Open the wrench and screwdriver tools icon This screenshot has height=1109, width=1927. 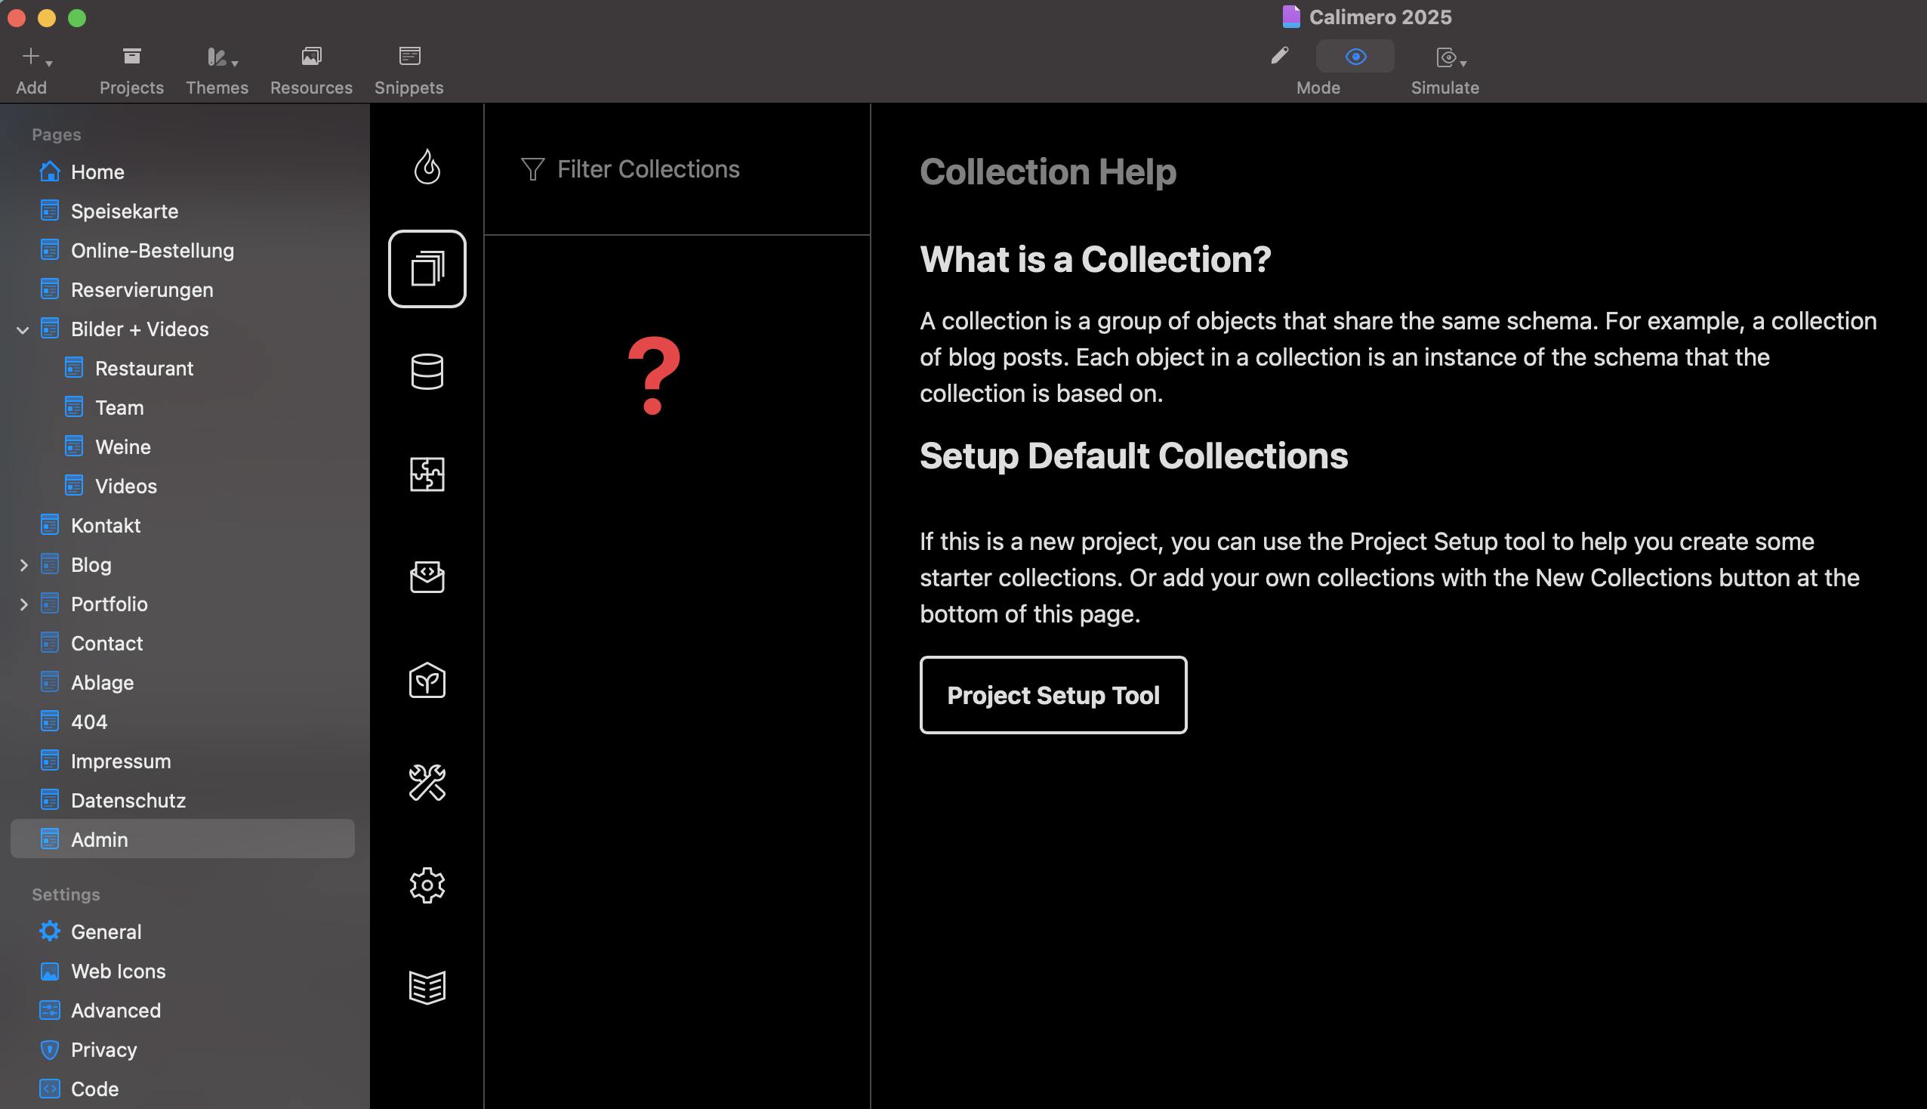click(427, 782)
